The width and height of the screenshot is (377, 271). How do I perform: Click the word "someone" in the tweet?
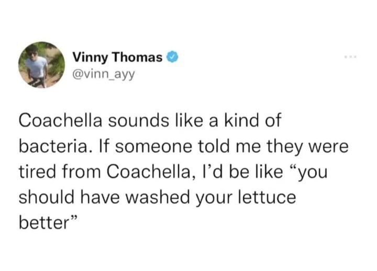(x=153, y=146)
